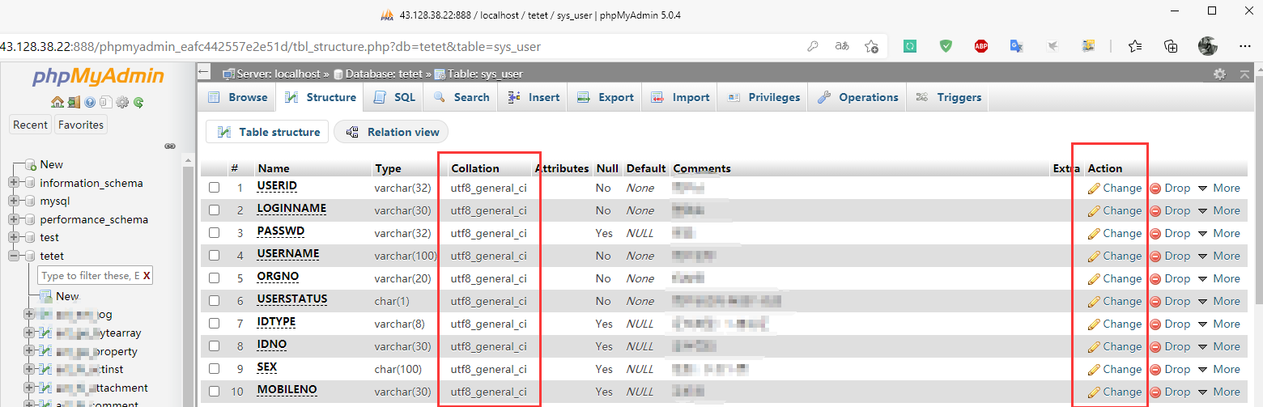The image size is (1263, 407).
Task: Open the Triggers tab
Action: tap(948, 97)
